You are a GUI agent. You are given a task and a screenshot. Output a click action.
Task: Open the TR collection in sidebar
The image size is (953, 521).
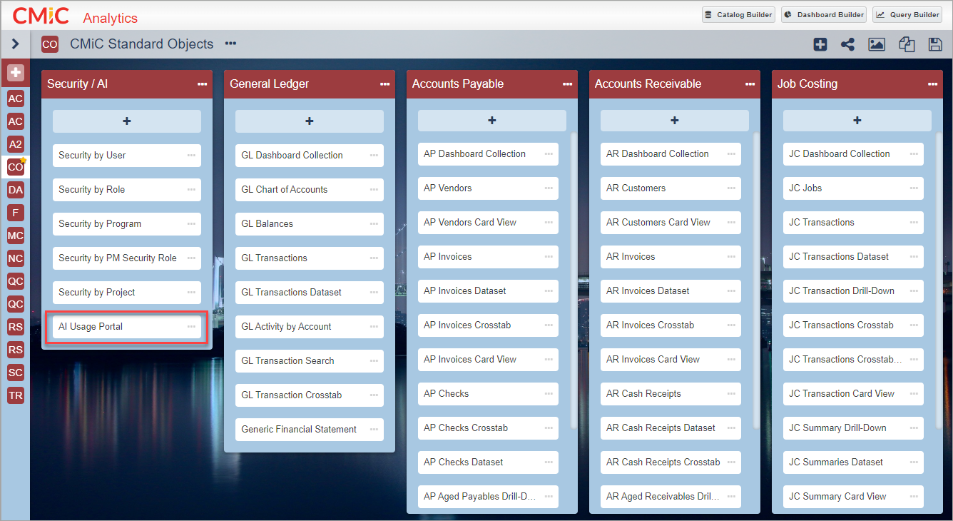tap(16, 395)
